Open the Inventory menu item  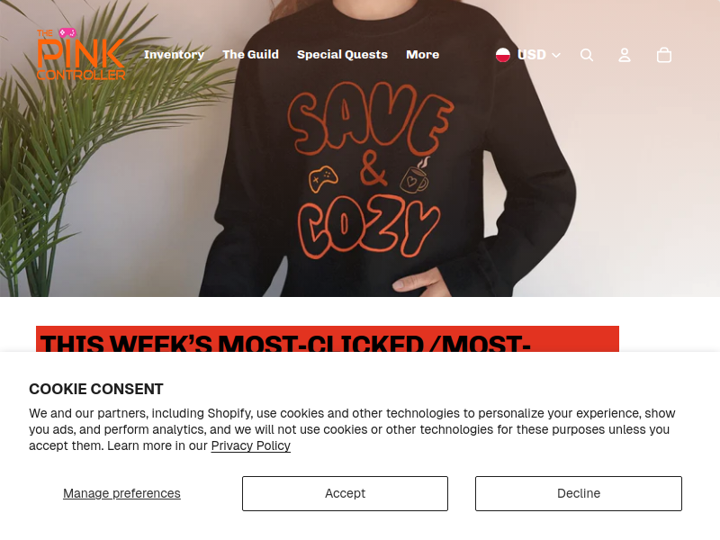coord(174,55)
